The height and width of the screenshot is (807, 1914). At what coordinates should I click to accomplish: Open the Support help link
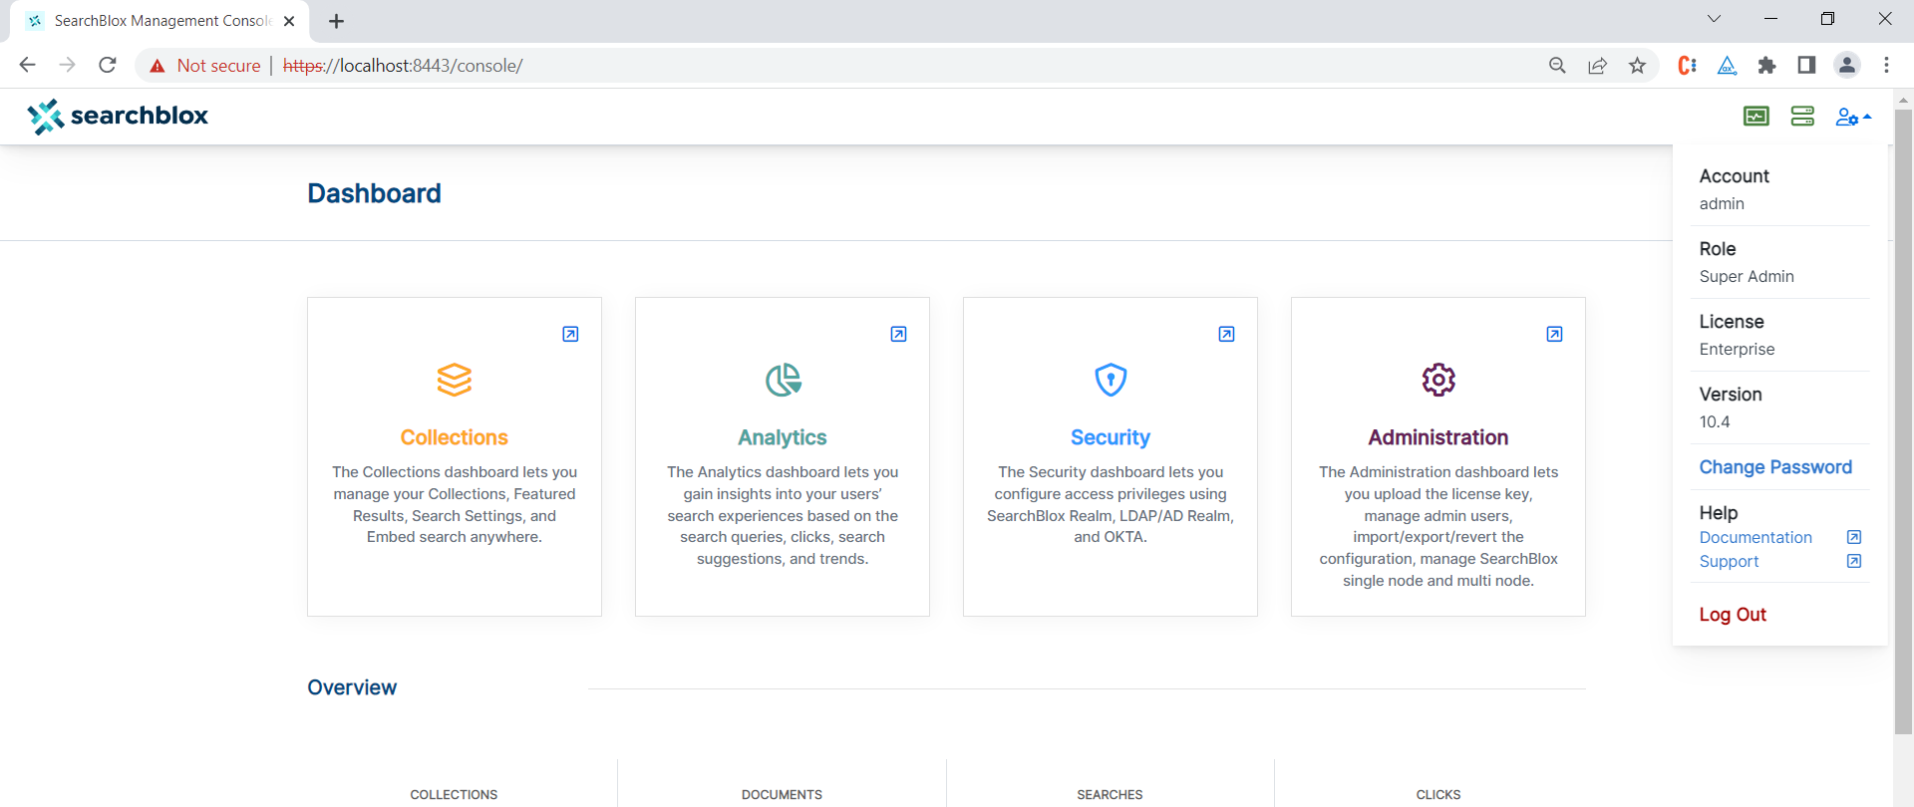click(1729, 561)
